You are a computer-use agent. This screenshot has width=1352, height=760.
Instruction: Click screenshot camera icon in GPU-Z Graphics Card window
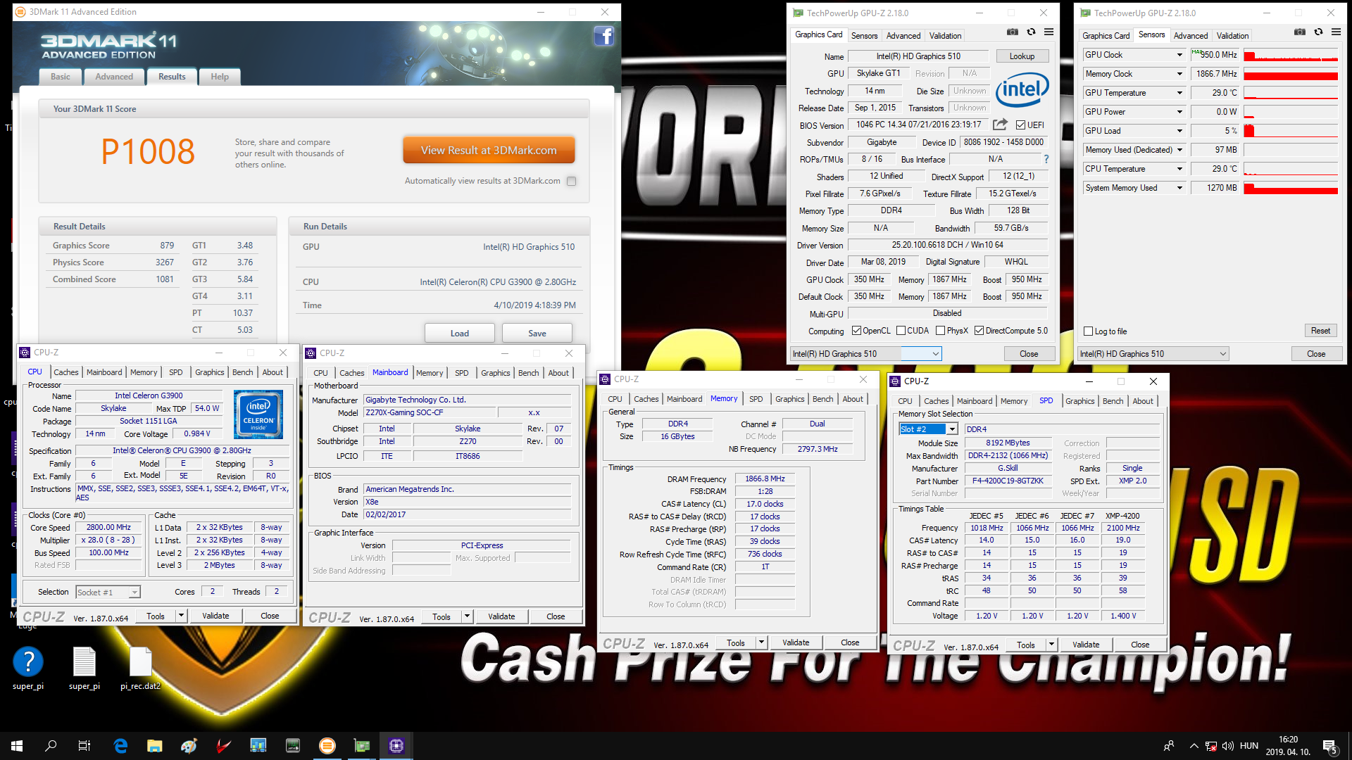pyautogui.click(x=1012, y=32)
